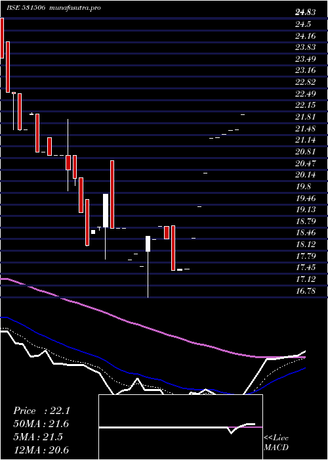Click the '5MA : 21.5' readout
Viewport: 328px width, 460px height.
(38, 437)
